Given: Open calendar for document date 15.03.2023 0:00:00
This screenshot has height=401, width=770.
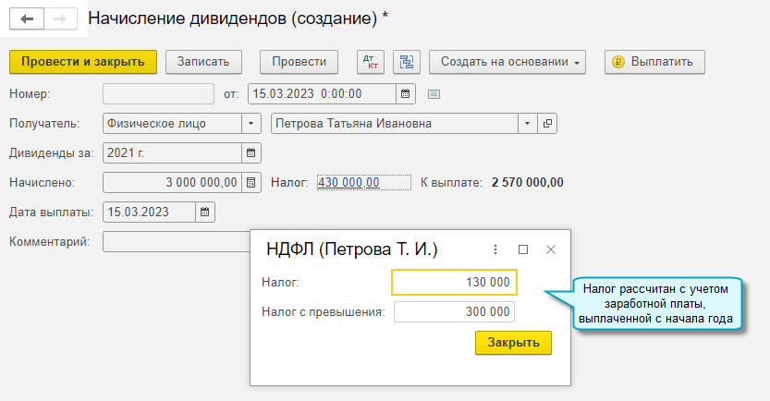Looking at the screenshot, I should pyautogui.click(x=406, y=93).
